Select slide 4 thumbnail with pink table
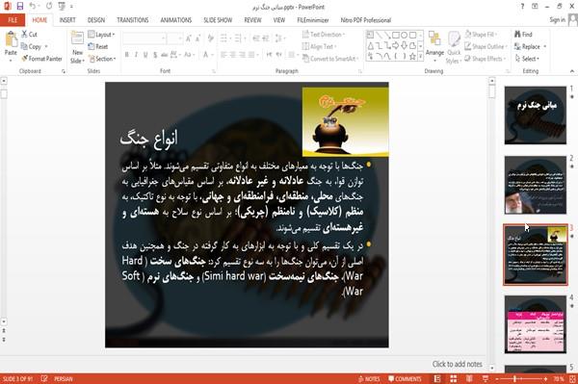The width and height of the screenshot is (578, 384). click(536, 324)
